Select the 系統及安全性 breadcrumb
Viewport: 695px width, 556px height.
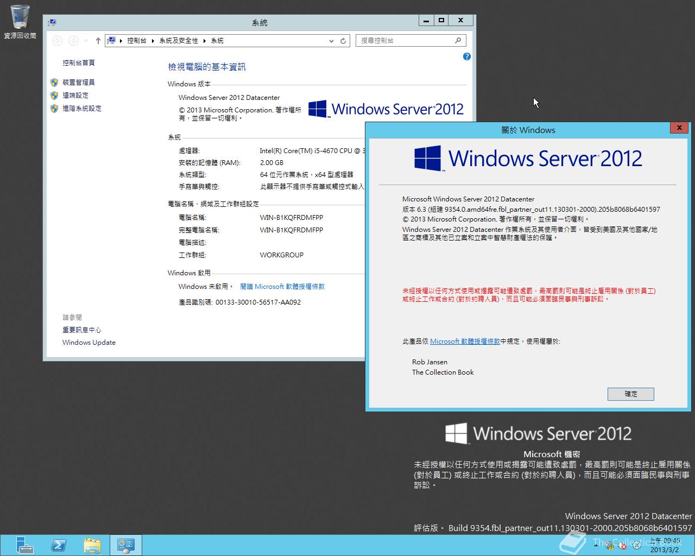point(179,41)
